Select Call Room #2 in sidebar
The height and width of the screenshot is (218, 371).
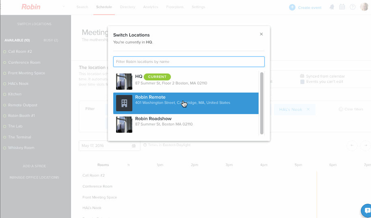(x=20, y=52)
